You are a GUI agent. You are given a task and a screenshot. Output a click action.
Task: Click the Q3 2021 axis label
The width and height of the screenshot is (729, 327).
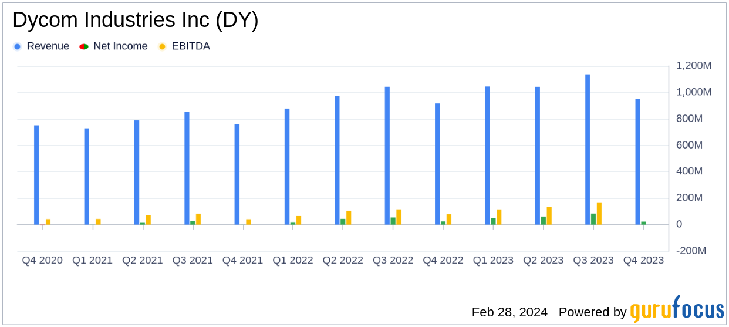[x=193, y=260]
